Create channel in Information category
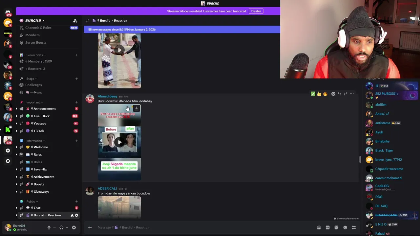Viewport: 420px width, 236px height. point(76,141)
